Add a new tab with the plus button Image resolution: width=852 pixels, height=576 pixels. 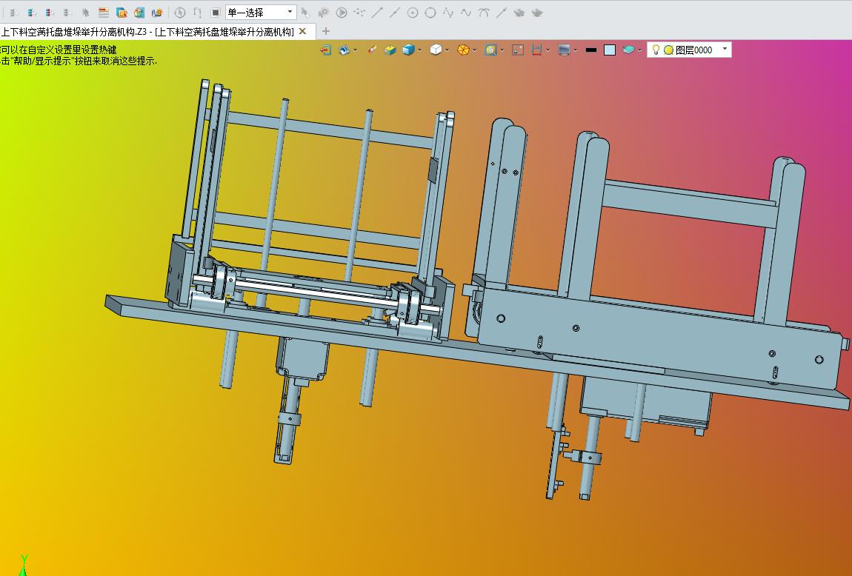click(x=325, y=32)
